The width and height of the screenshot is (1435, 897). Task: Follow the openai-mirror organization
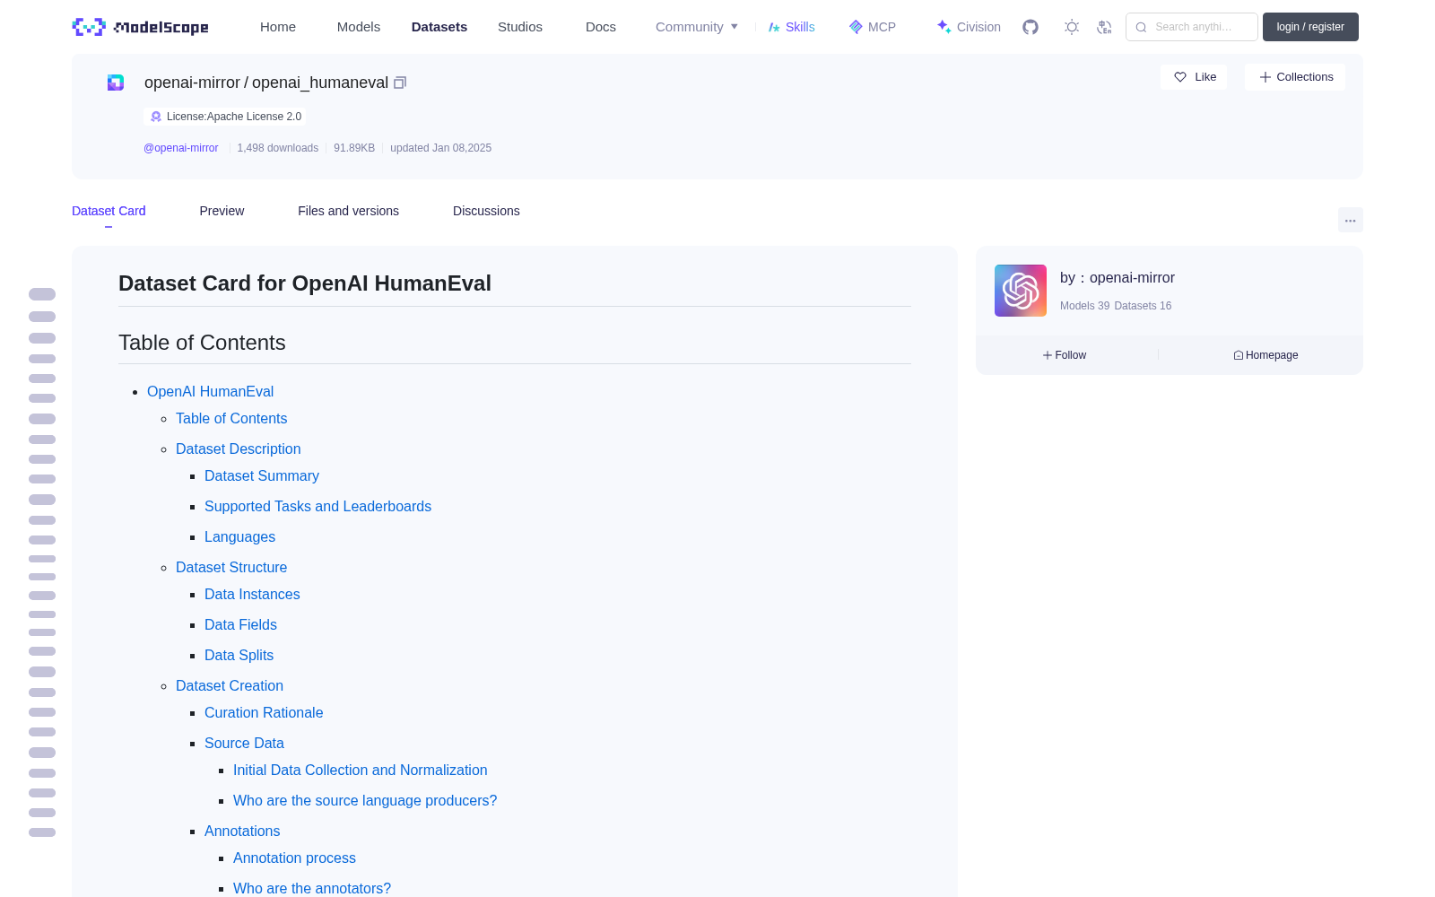coord(1065,355)
